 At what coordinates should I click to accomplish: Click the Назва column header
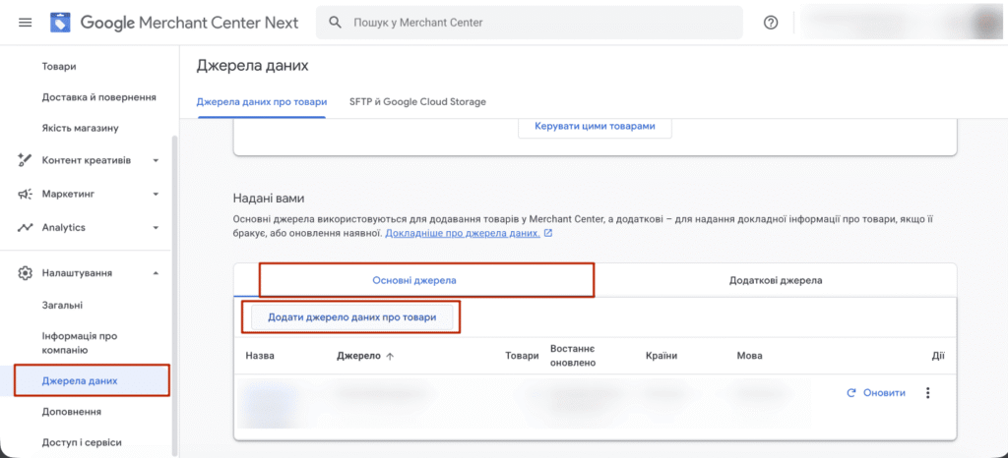click(260, 356)
